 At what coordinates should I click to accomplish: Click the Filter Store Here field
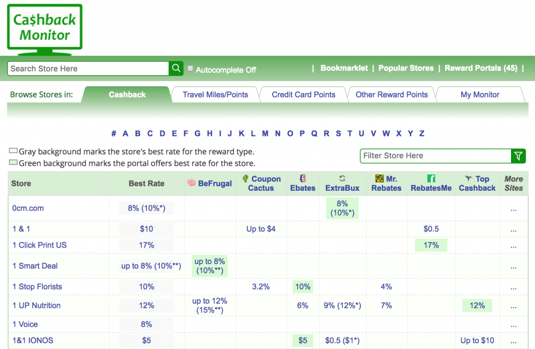(435, 156)
